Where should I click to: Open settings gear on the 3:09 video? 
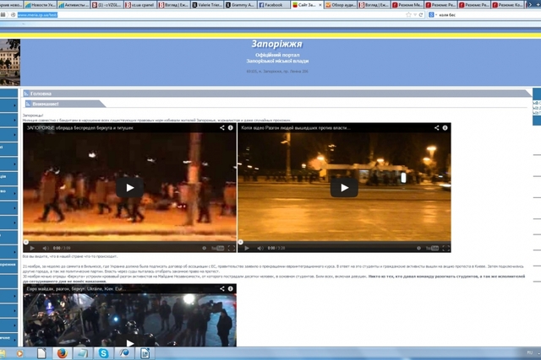click(205, 248)
